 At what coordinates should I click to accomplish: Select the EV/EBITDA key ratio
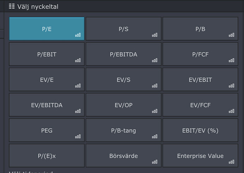[46, 105]
